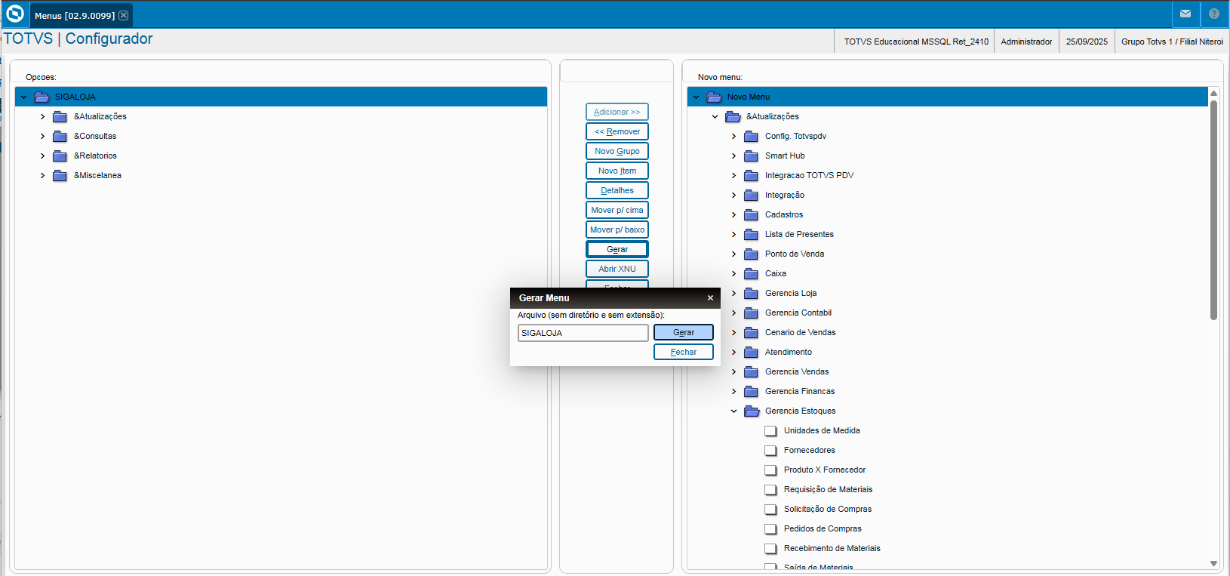Expand &Atualizações in the Opcoes tree
The width and height of the screenshot is (1230, 576).
pos(42,116)
